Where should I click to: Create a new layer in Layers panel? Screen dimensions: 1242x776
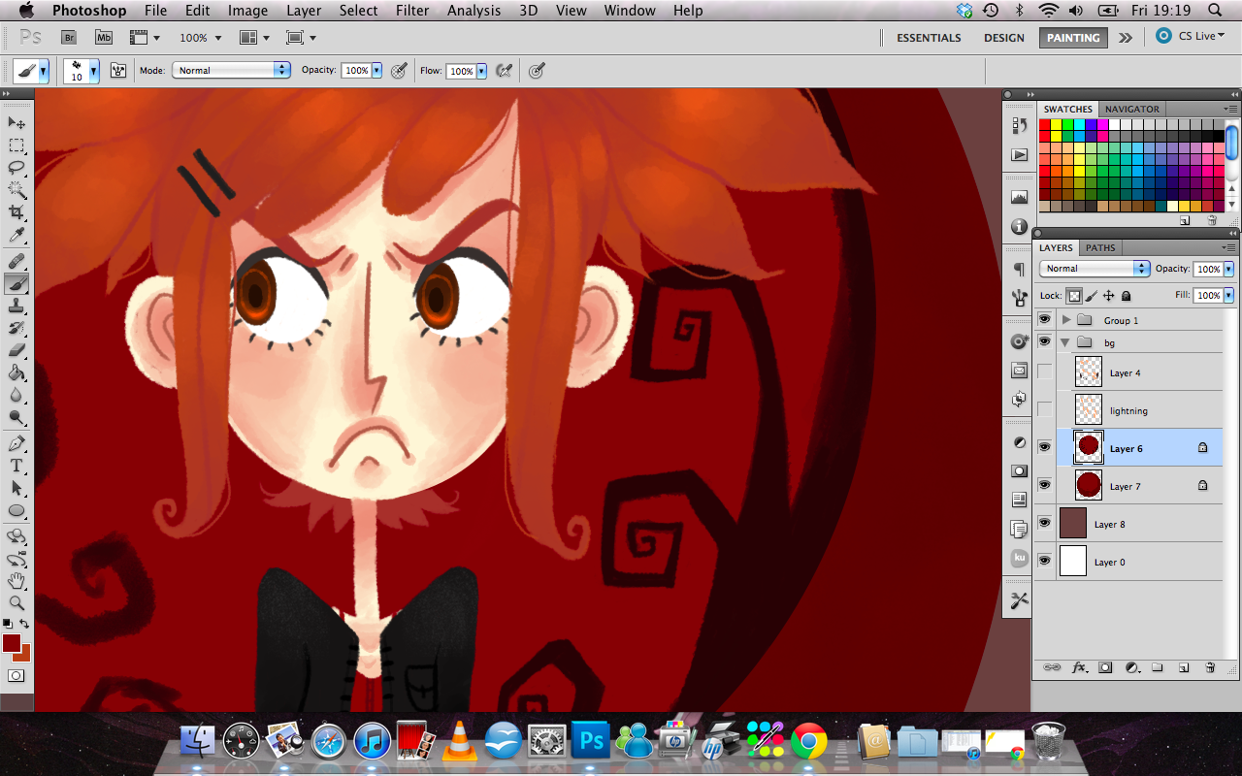tap(1184, 667)
